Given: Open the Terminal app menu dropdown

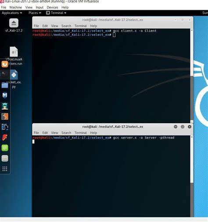Looking at the screenshot, I should coord(56,13).
